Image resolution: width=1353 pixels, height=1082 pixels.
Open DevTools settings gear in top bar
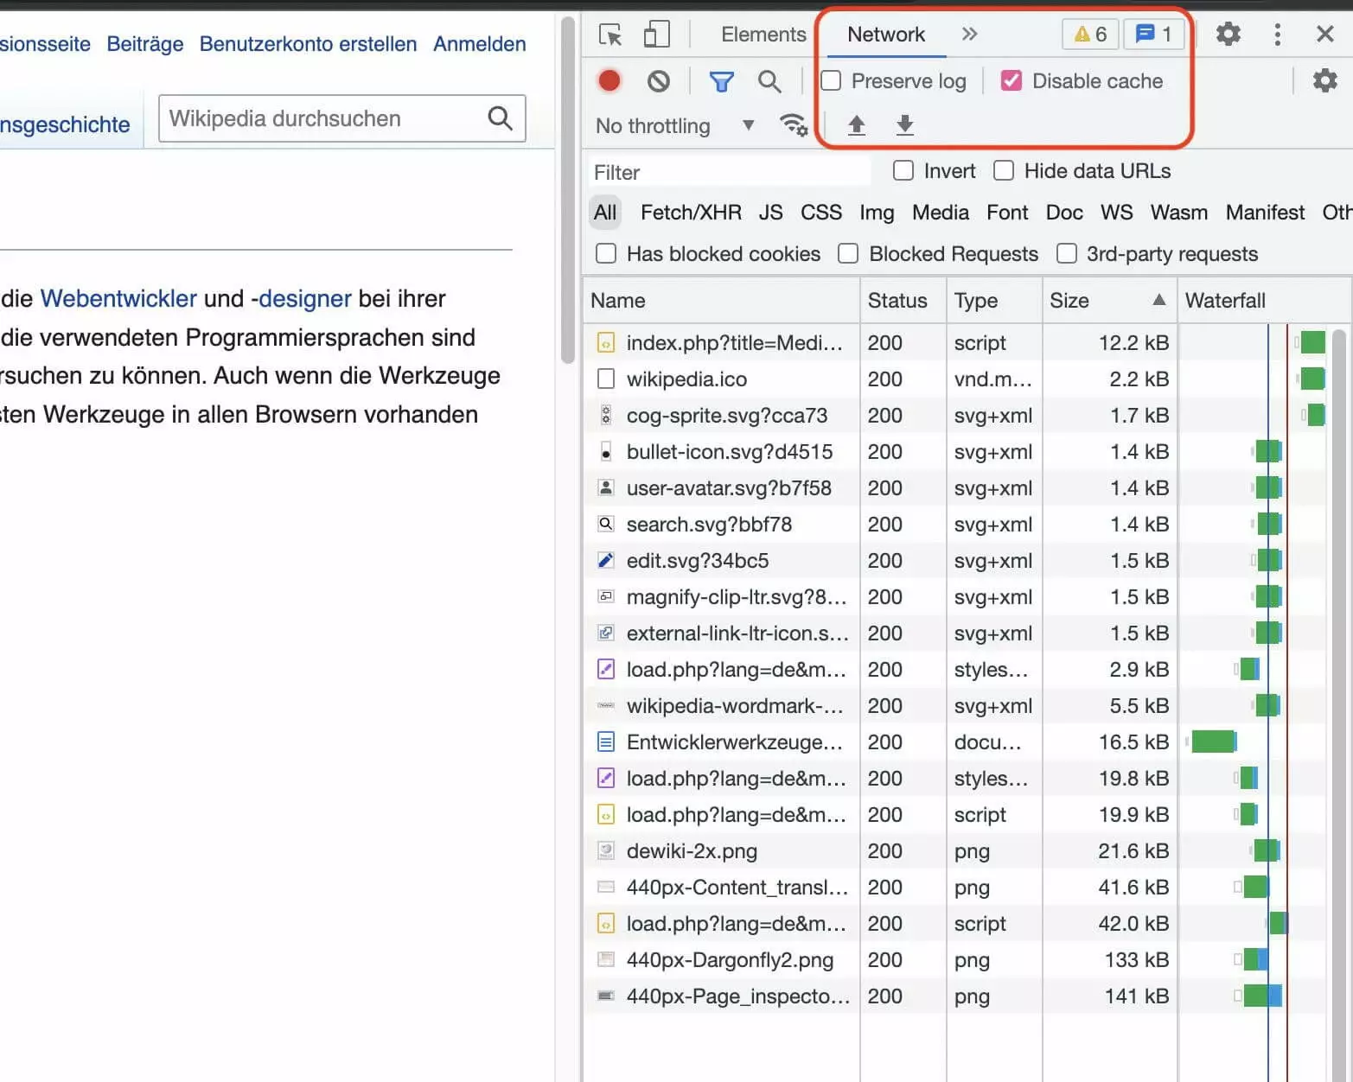(1229, 35)
